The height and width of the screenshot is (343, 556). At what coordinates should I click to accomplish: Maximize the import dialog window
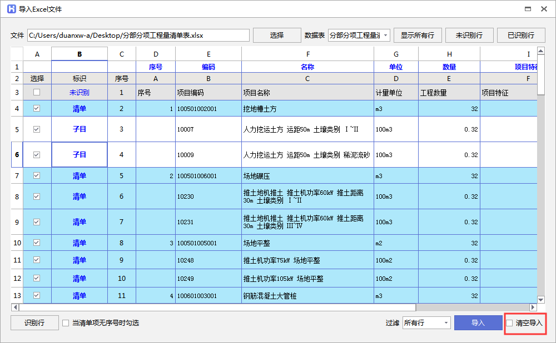527,9
